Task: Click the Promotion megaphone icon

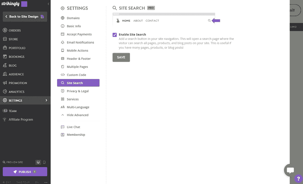Action: point(5,83)
